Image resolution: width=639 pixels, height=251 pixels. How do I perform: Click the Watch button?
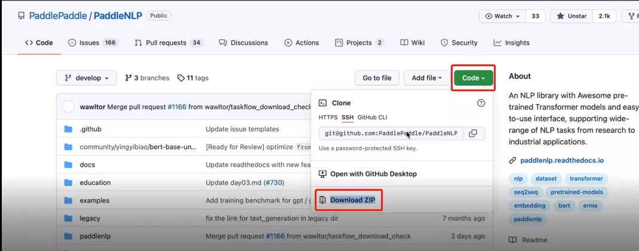pos(502,16)
